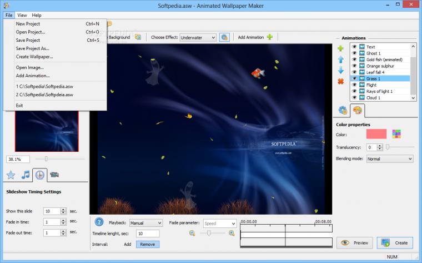This screenshot has width=422, height=263.
Task: Open the Choose Effect Underwater dropdown
Action: coord(198,37)
